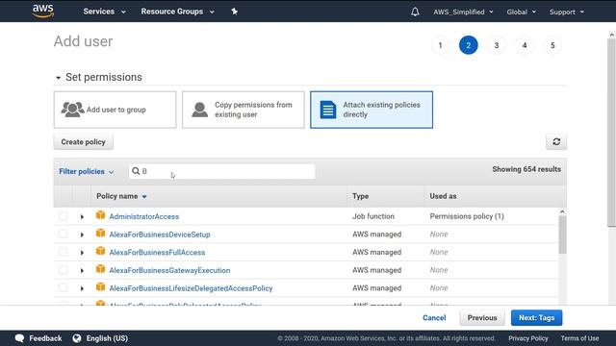Change language from English (US)
Screen dimensions: 616x346
107,338
